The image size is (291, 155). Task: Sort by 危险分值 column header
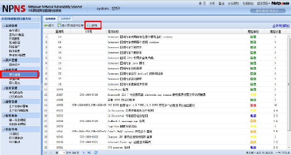point(275,31)
